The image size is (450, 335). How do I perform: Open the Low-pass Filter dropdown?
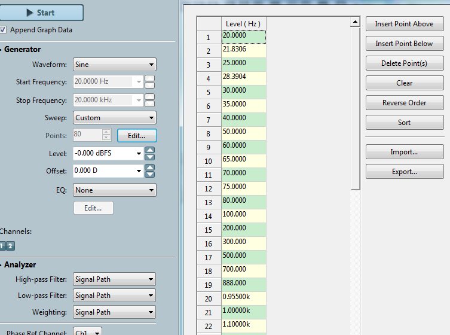115,296
